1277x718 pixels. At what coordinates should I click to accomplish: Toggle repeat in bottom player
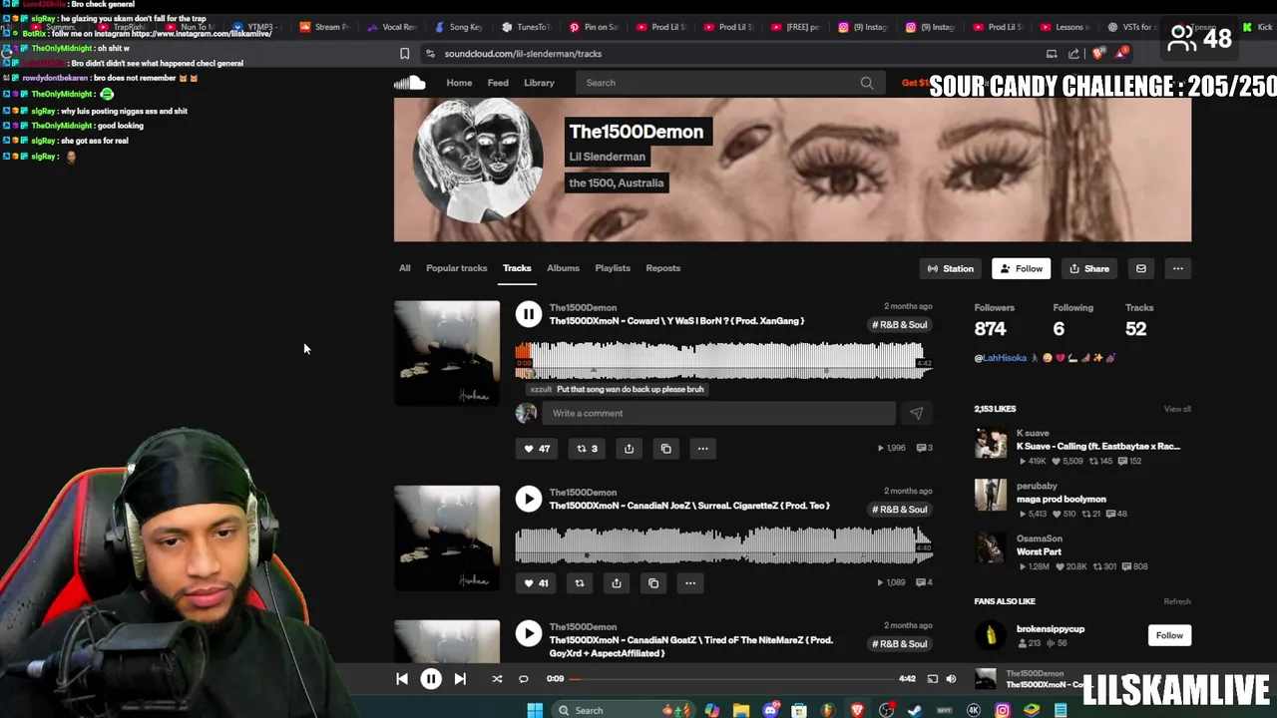pyautogui.click(x=523, y=679)
